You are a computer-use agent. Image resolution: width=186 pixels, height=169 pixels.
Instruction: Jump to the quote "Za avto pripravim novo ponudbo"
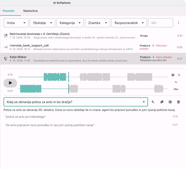coord(50,125)
